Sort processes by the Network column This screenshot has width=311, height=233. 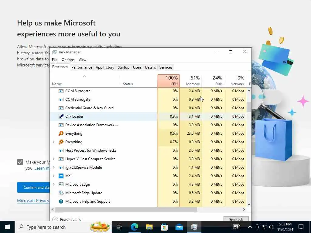(235, 81)
